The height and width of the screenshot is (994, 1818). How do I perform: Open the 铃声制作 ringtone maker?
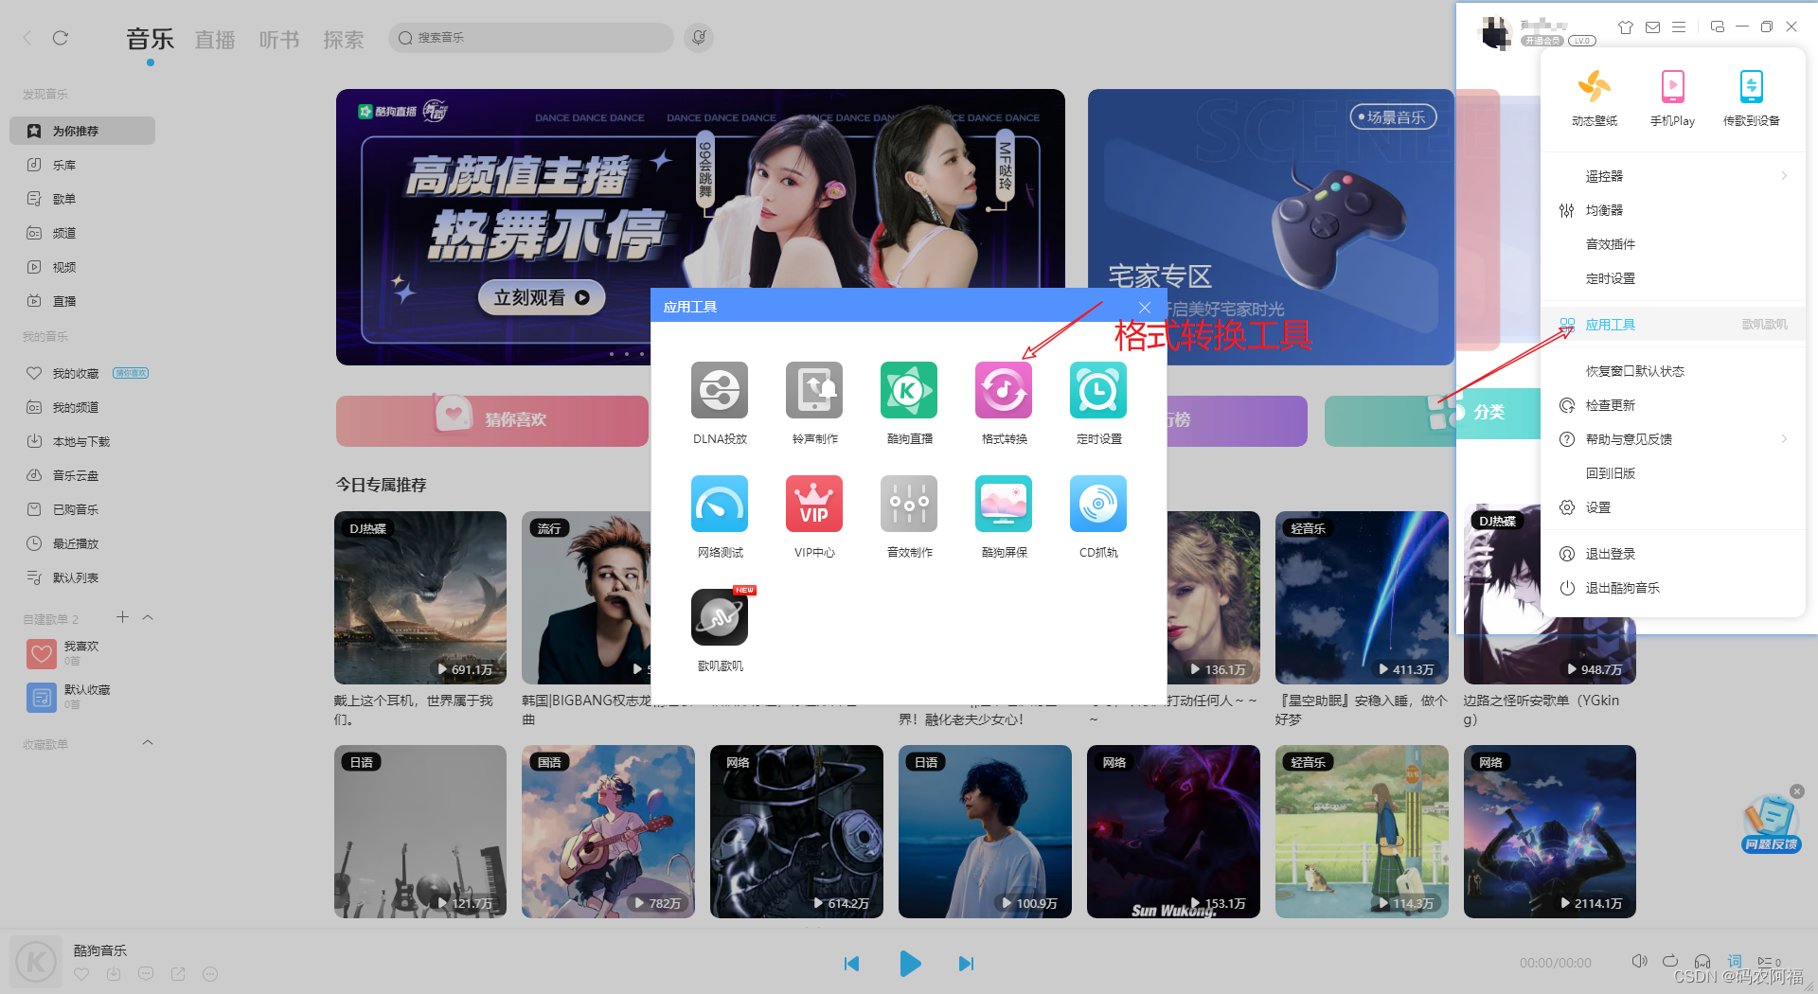814,390
